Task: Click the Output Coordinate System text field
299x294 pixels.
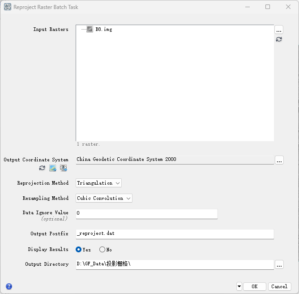Action: 175,160
